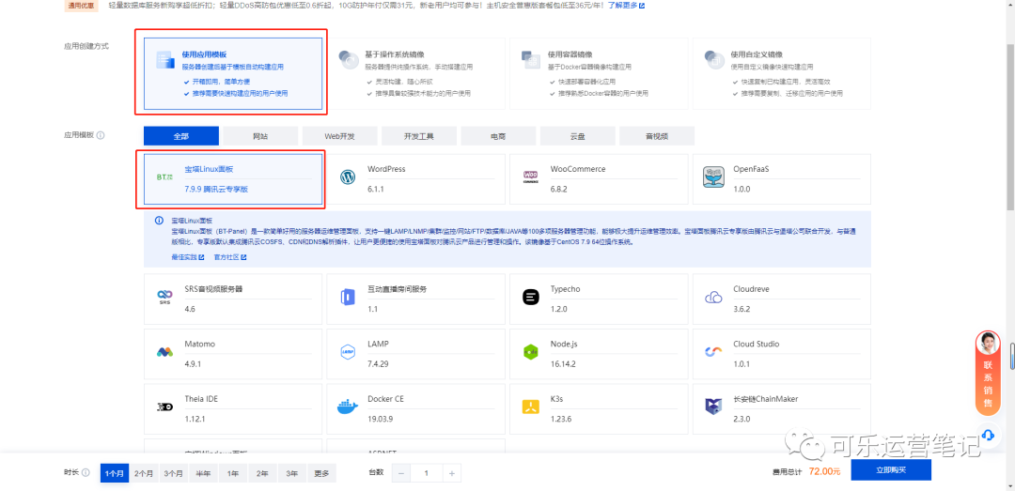This screenshot has height=491, width=1015.
Task: Click the Docker CE 19.03.9 version text
Action: click(x=380, y=419)
